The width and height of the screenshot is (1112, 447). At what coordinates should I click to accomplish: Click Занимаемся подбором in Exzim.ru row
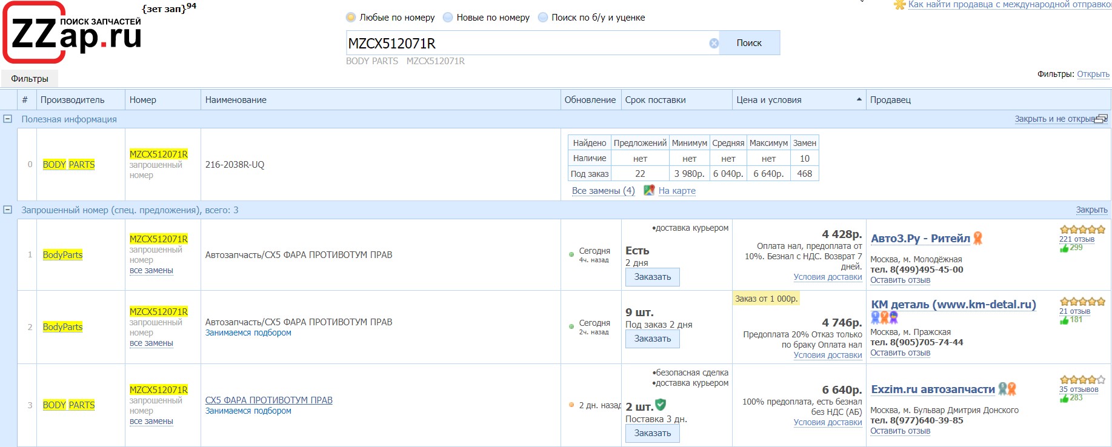coord(248,411)
